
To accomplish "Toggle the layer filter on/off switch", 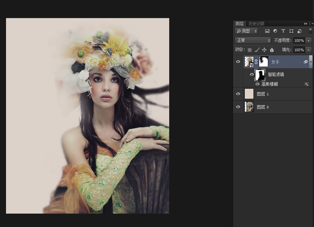I will click(x=310, y=31).
